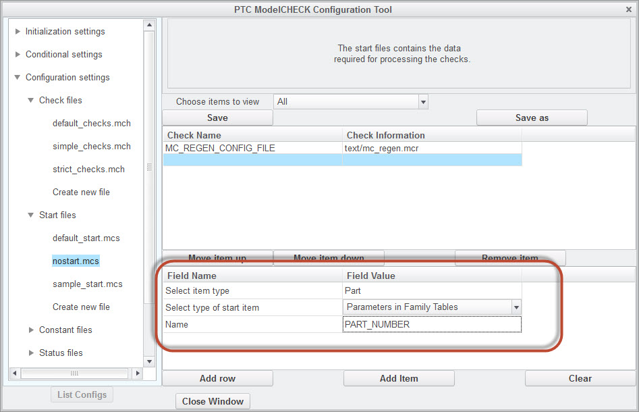The height and width of the screenshot is (412, 639).
Task: Expand Initialization settings tree node
Action: (18, 32)
